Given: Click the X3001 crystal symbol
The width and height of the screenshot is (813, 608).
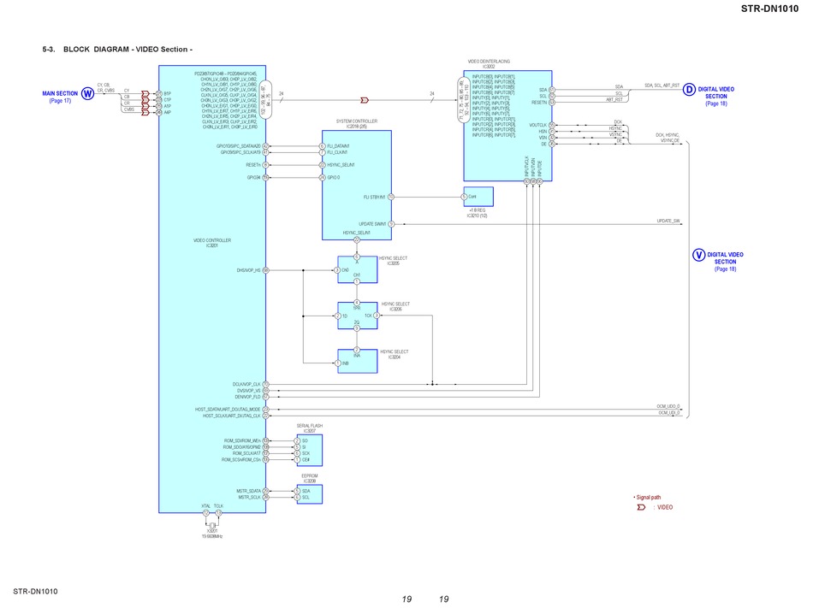Looking at the screenshot, I should click(212, 524).
